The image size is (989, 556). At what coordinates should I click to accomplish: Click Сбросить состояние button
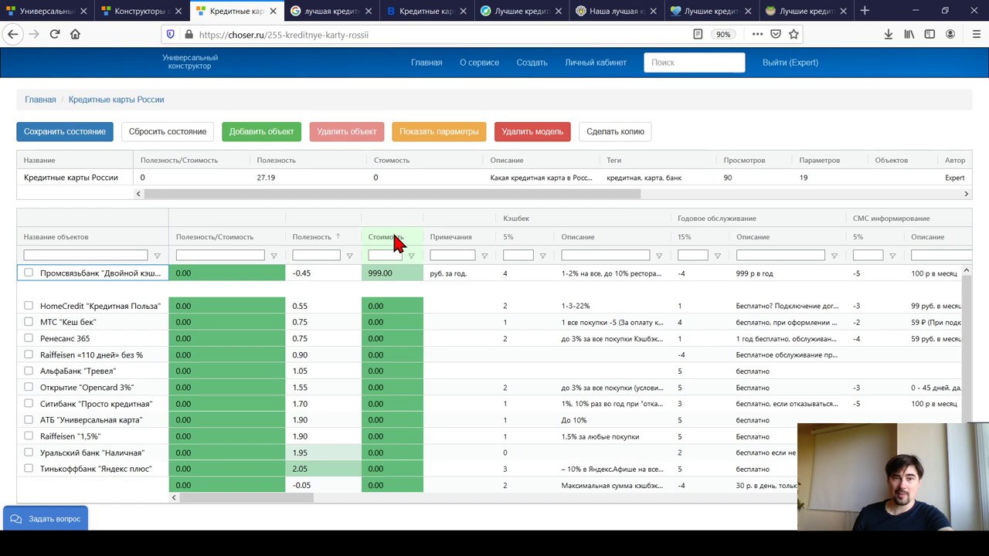point(168,131)
